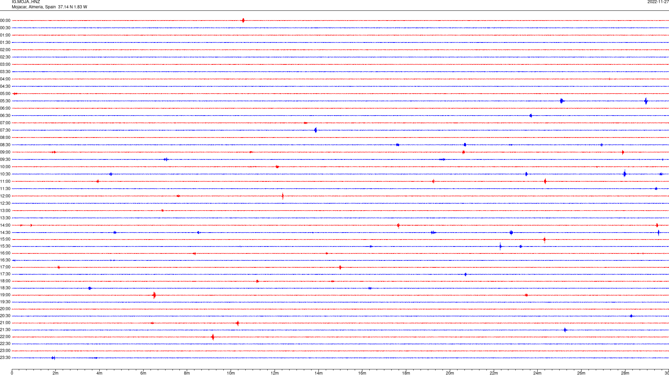Click the blue seismic spike on the 06:30 trace
Viewport: 669px width, 376px height.
point(531,116)
